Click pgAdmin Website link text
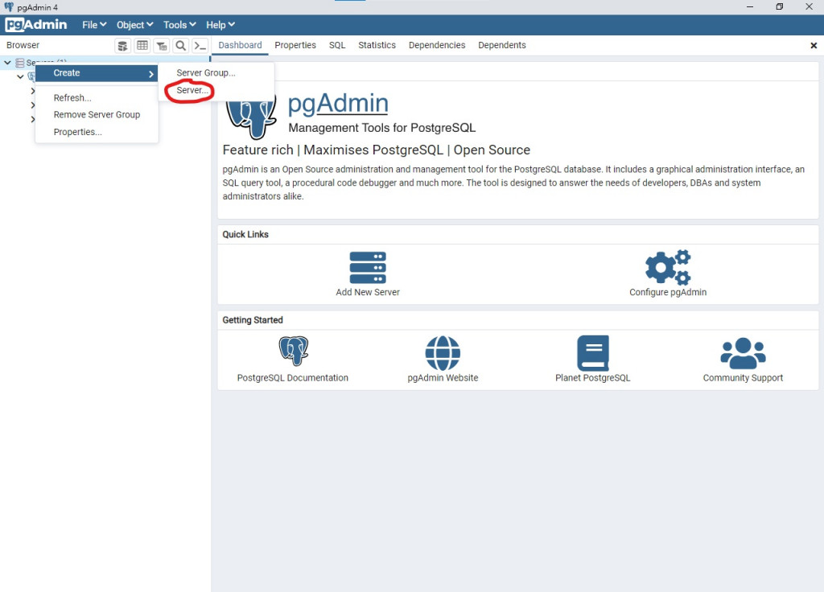The height and width of the screenshot is (592, 824). click(x=443, y=378)
